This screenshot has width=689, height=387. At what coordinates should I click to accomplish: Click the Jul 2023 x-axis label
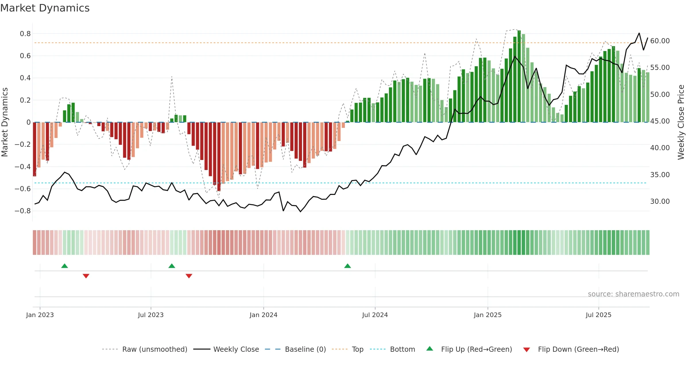pos(151,315)
